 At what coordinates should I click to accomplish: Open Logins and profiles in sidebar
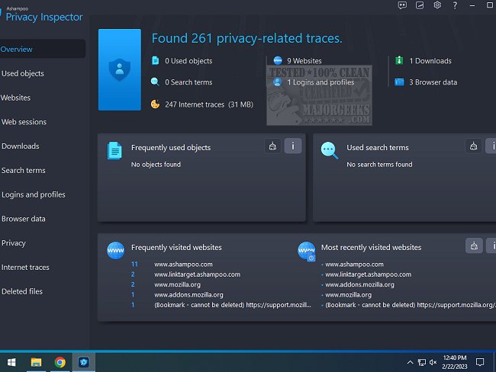(34, 194)
